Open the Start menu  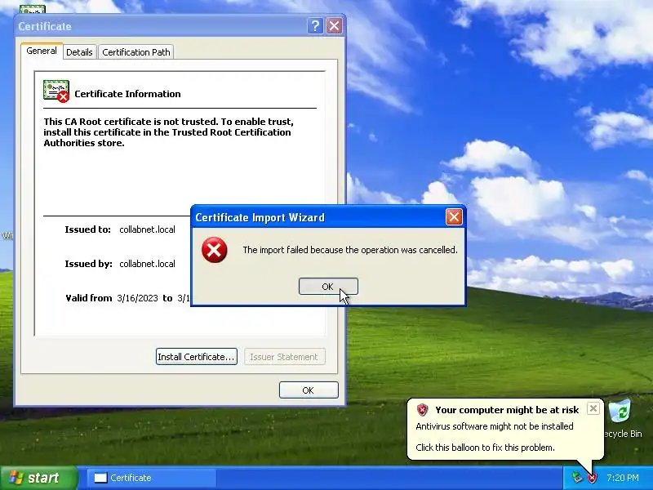pyautogui.click(x=39, y=478)
